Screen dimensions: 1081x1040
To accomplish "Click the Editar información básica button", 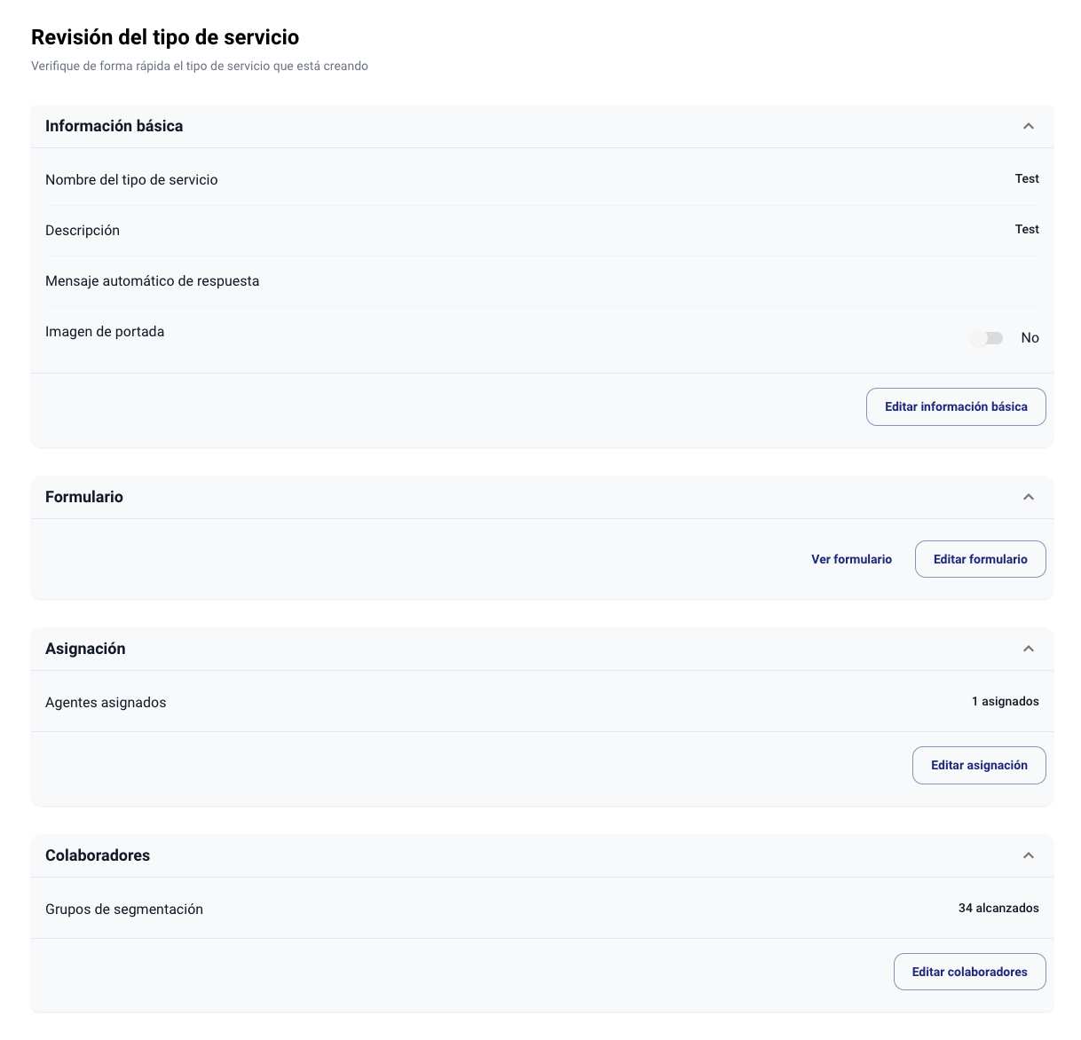I will (956, 406).
